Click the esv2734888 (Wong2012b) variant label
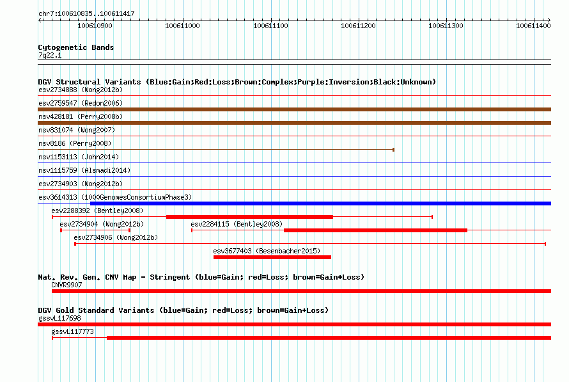Viewport: 569px width, 382px height. (x=81, y=90)
